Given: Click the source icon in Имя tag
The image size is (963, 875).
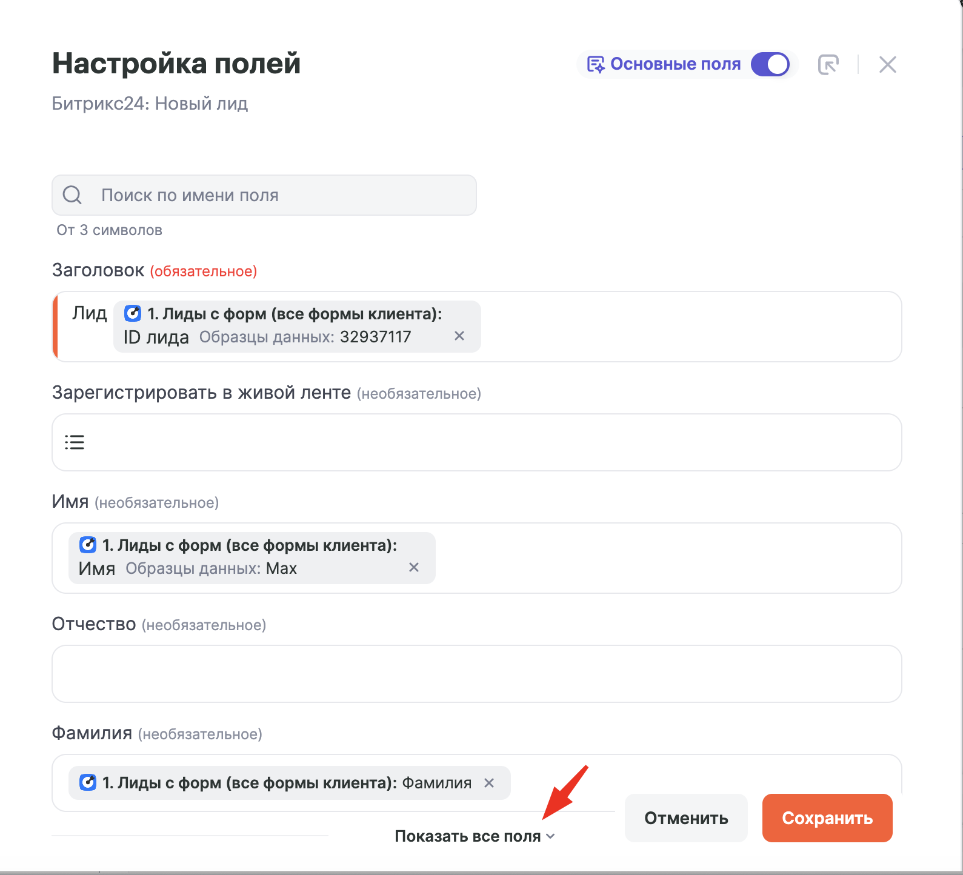Looking at the screenshot, I should pos(88,545).
